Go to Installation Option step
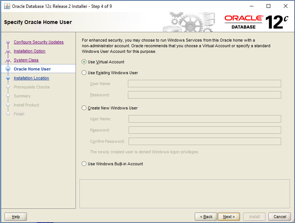This screenshot has width=295, height=223. click(x=30, y=51)
